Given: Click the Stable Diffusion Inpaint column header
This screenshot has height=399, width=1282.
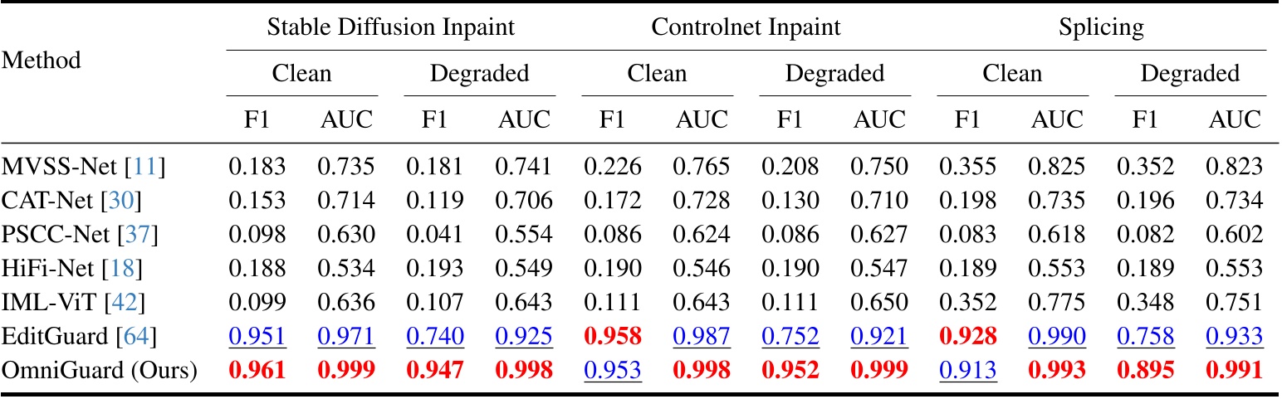Looking at the screenshot, I should [391, 27].
